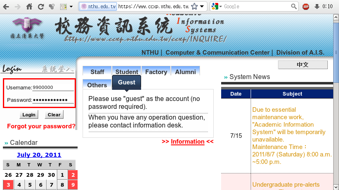
Task: Select July 9 on the calendar
Action: 73,185
